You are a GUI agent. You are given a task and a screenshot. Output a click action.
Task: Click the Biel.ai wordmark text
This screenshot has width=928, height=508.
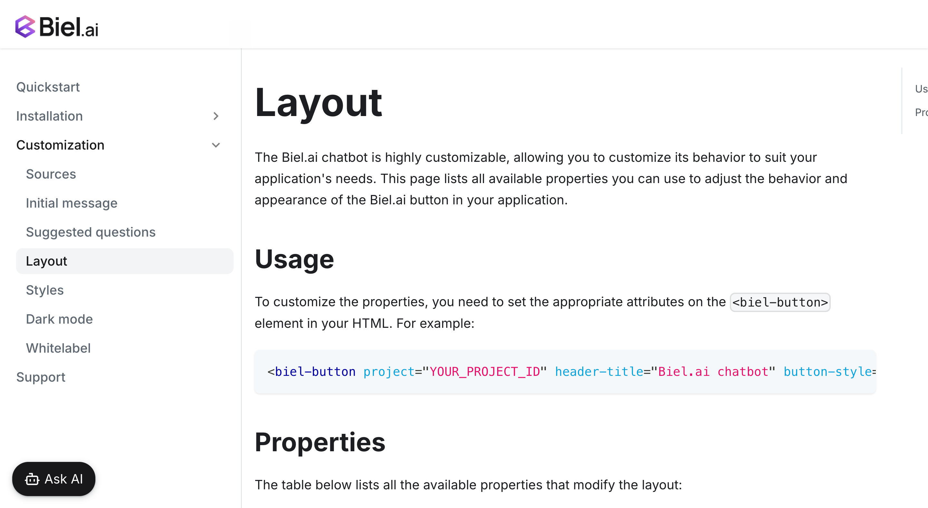coord(68,27)
